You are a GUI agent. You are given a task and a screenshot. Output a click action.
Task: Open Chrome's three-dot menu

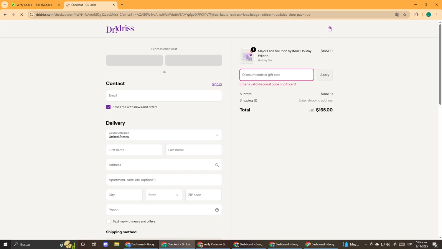(437, 14)
